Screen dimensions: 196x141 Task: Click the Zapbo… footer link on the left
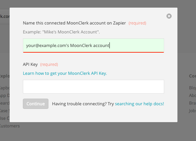point(5,88)
